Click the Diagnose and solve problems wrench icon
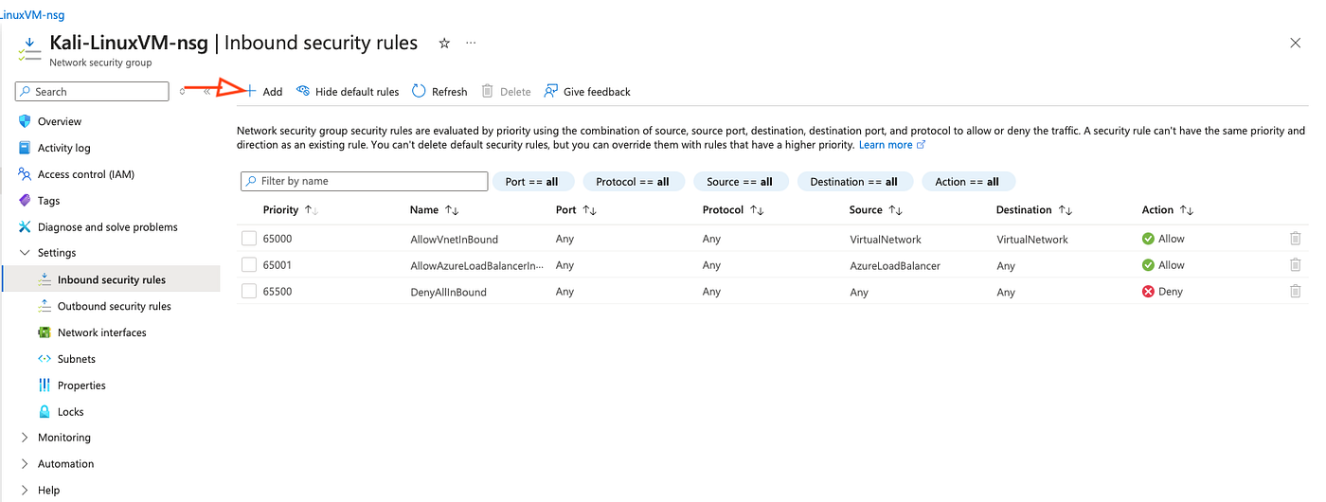Screen dimensions: 1326x502 coord(25,226)
